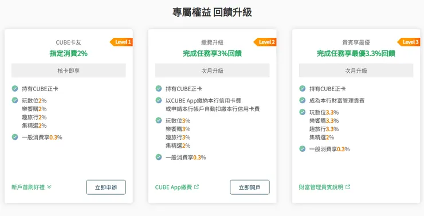The width and height of the screenshot is (424, 216).
Task: Click 樂饗購3% in Level 2 card
Action: pyautogui.click(x=178, y=129)
